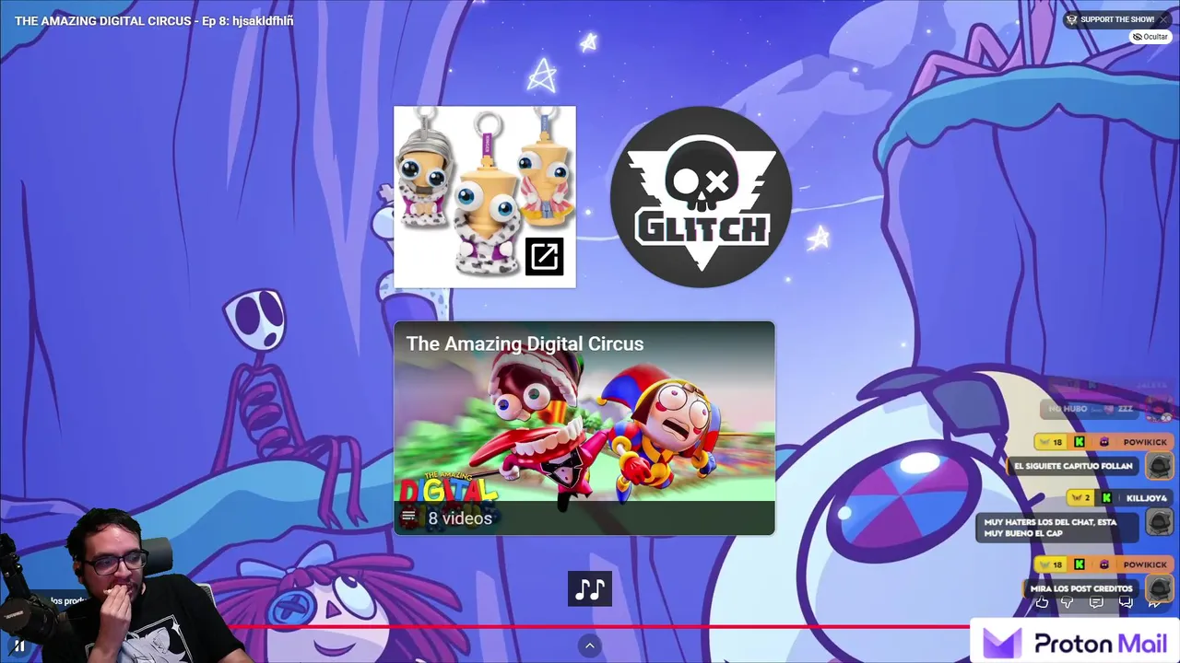Viewport: 1180px width, 663px height.
Task: Open the merch keychain product card
Action: (x=485, y=197)
